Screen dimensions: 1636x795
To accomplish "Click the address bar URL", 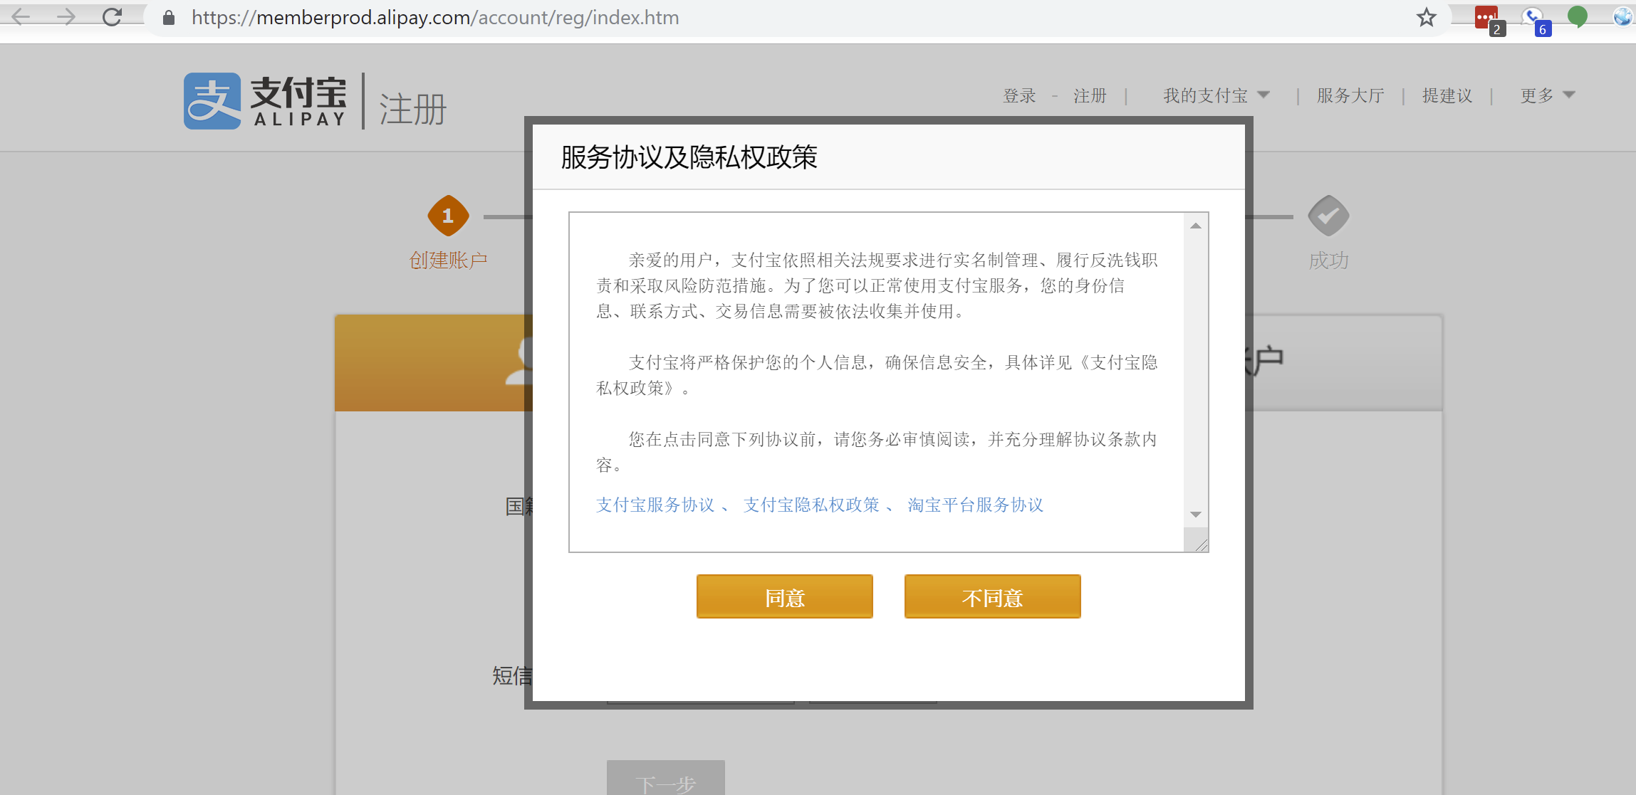I will (435, 18).
